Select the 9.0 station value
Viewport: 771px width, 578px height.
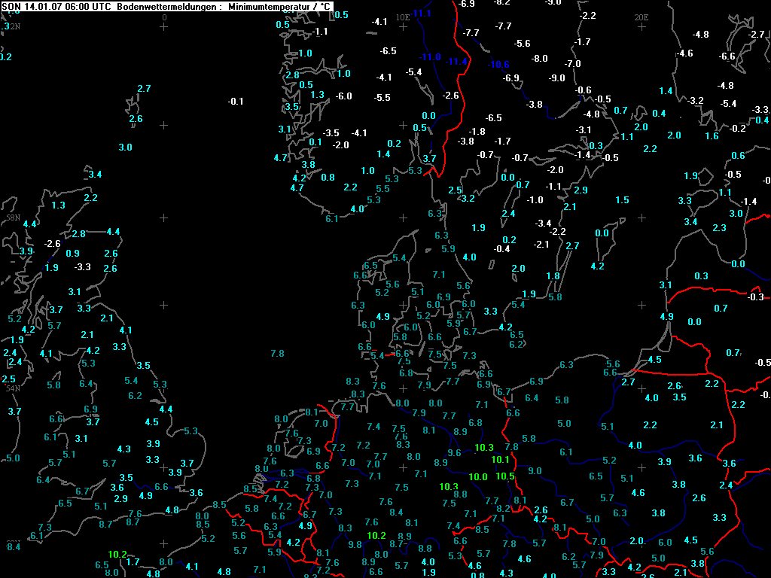pos(535,471)
